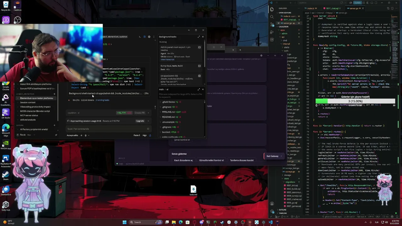402x226 pixels.
Task: Open the High effort selector
Action: (144, 135)
